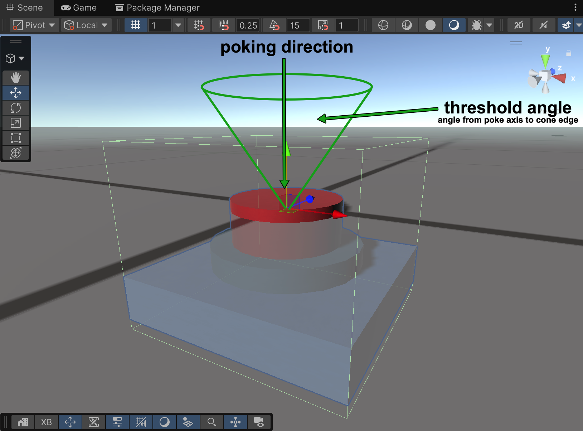
Task: Select the Shaded draw mode icon
Action: [454, 25]
